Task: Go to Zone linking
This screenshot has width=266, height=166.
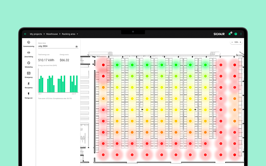Action: (29, 54)
